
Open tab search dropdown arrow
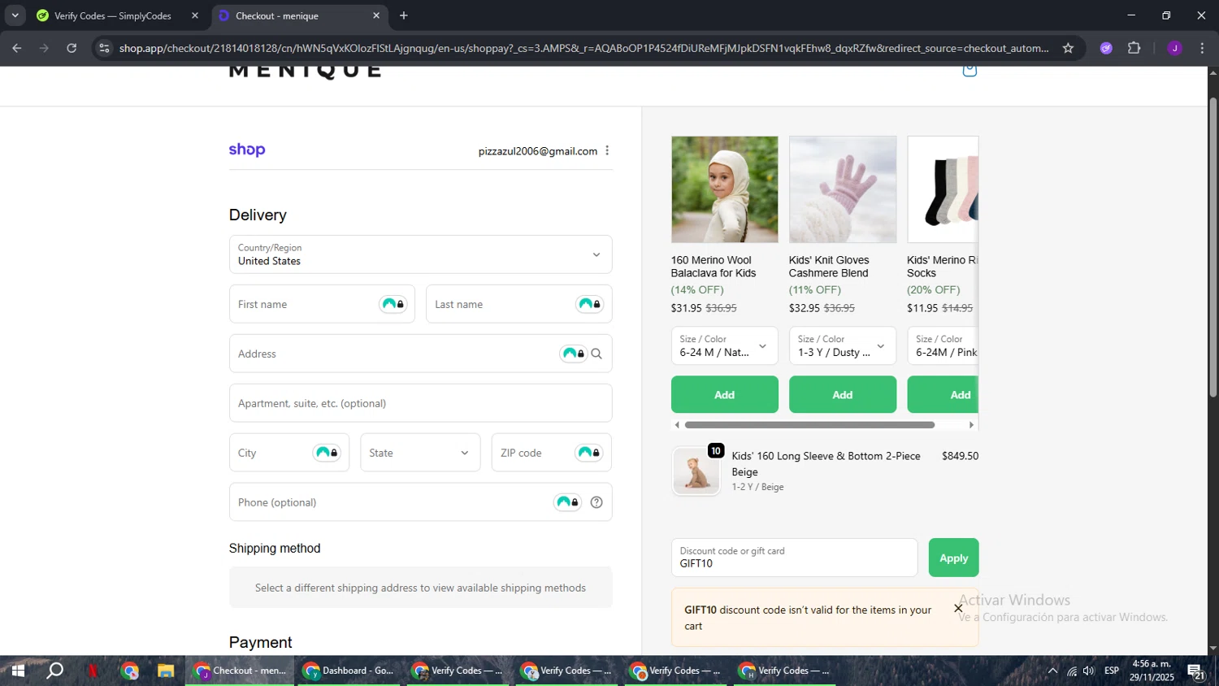click(15, 15)
